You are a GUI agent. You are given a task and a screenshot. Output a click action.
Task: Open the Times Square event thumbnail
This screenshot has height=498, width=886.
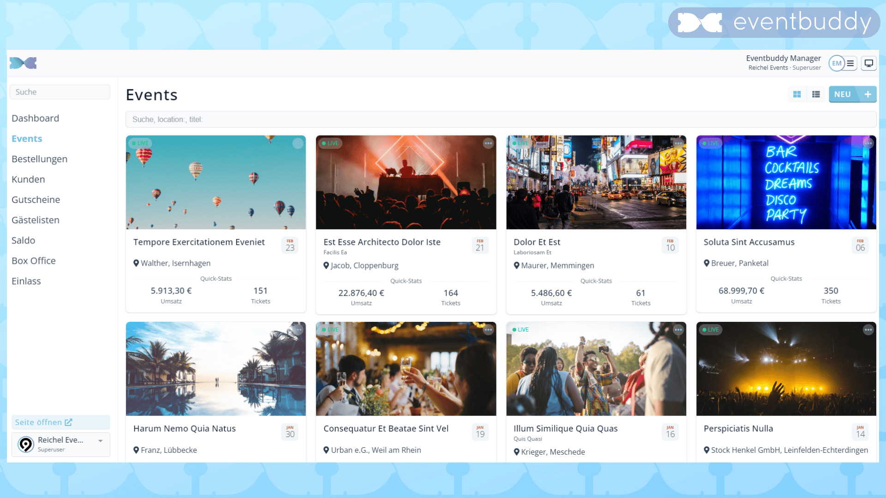click(596, 182)
